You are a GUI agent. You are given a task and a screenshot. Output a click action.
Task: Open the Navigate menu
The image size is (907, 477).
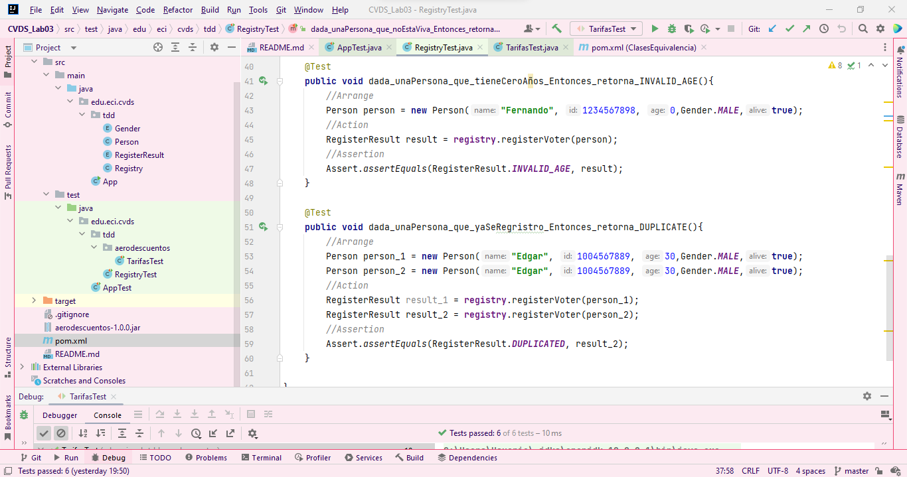tap(112, 10)
